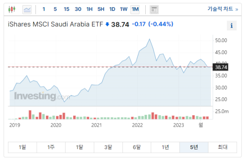This screenshot has width=245, height=161.
Task: Select the area chart type icon
Action: [x=27, y=10]
